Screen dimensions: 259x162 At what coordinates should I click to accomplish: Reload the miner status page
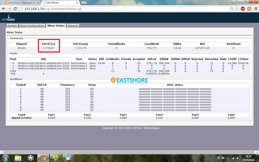(15, 8)
